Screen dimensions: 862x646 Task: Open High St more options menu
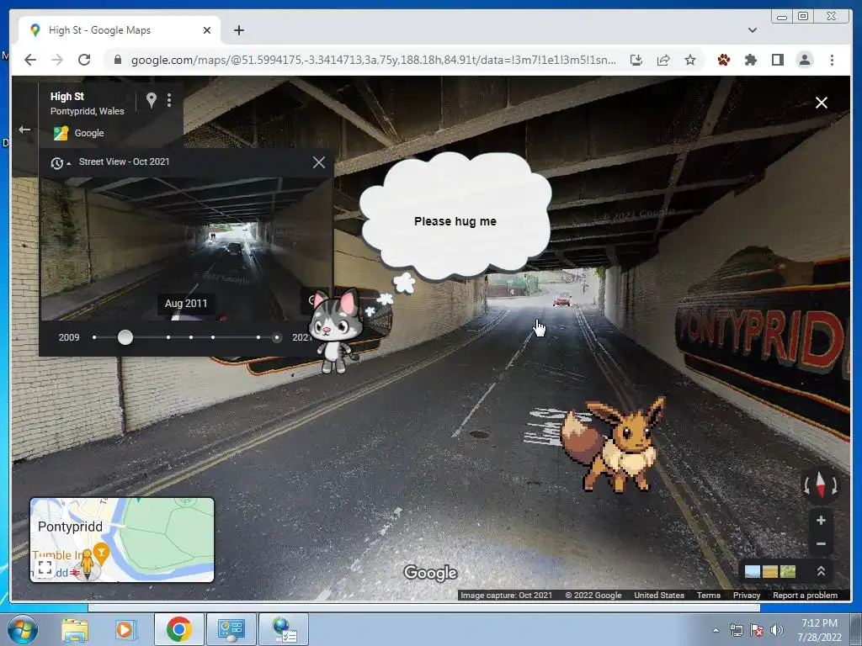[168, 99]
